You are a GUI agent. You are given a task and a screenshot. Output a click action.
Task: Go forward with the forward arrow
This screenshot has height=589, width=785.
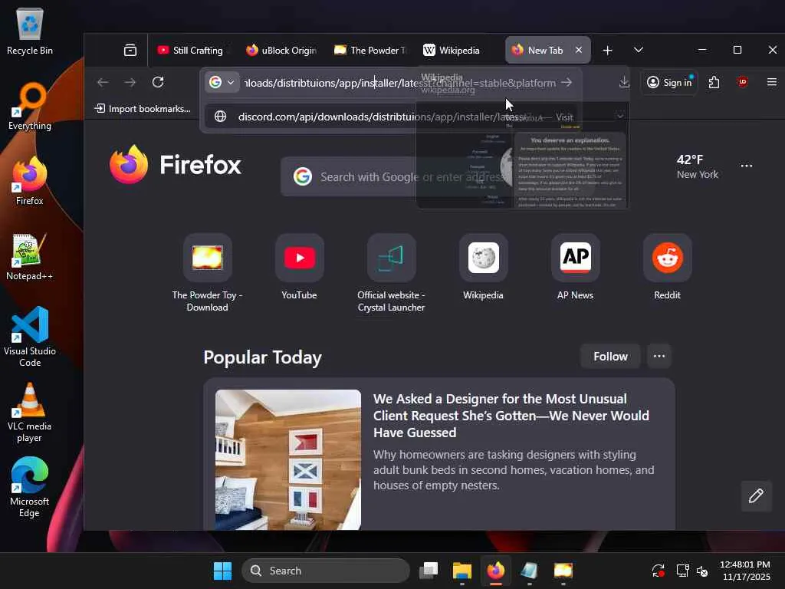coord(130,82)
